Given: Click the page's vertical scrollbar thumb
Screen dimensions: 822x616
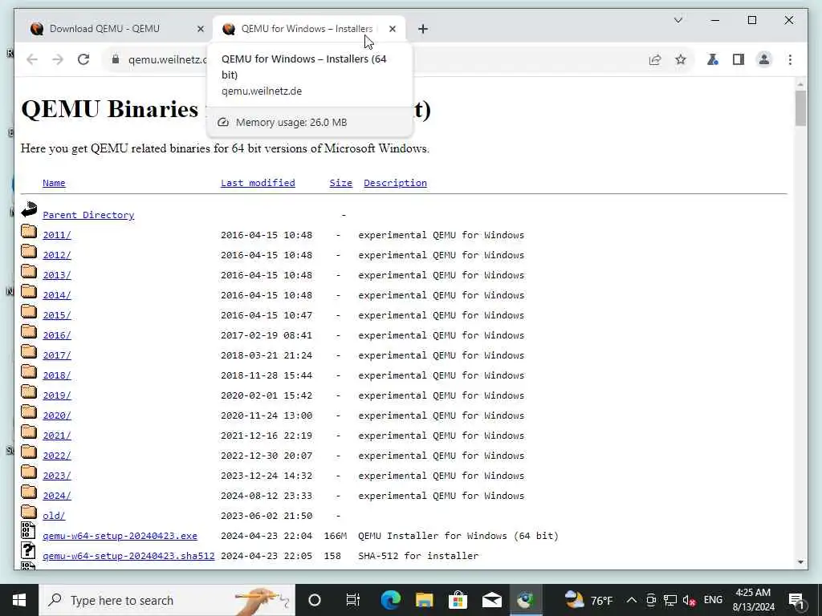Looking at the screenshot, I should point(800,108).
